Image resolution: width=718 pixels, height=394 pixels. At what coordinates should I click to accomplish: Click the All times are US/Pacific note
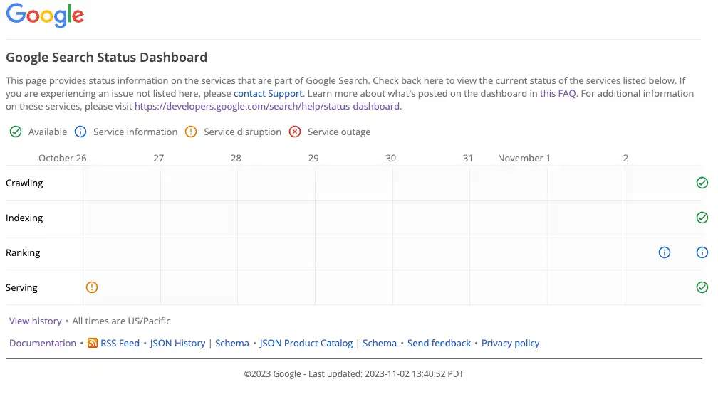pyautogui.click(x=121, y=321)
